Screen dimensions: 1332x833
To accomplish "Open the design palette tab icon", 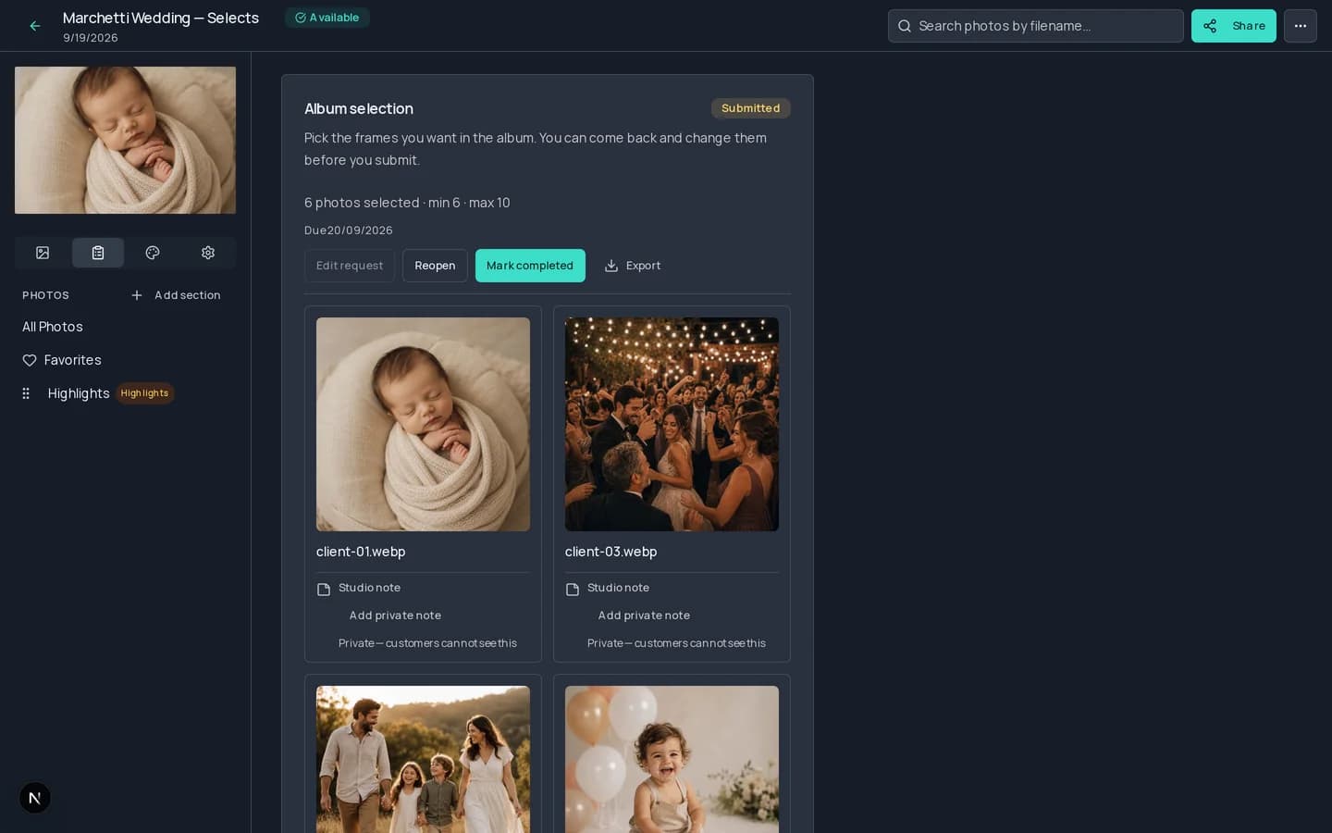I will (x=153, y=253).
